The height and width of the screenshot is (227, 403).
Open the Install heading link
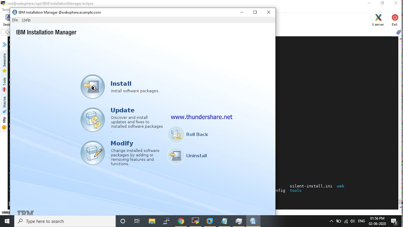click(121, 84)
